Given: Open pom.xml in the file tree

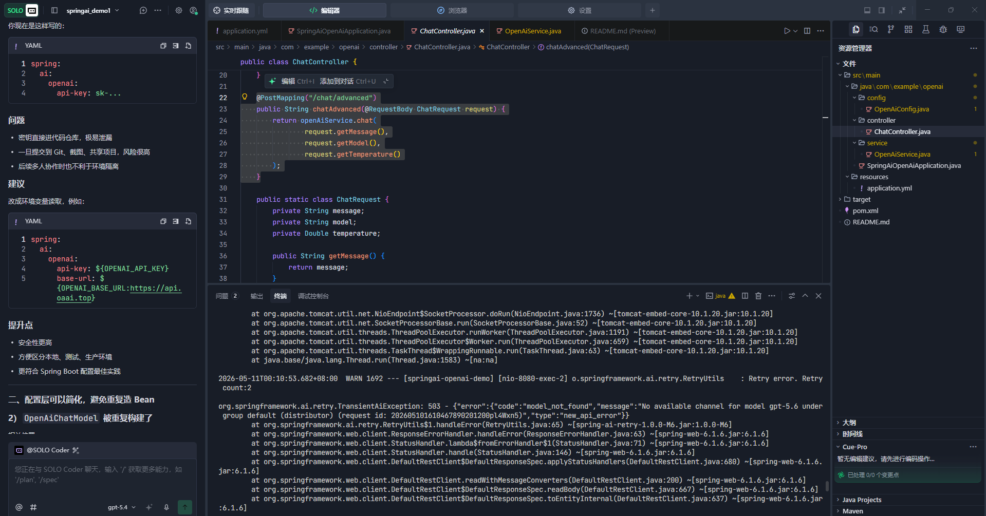Looking at the screenshot, I should (x=865, y=211).
